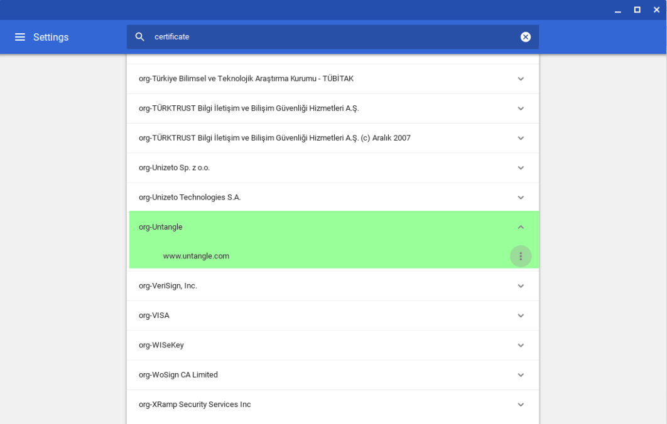Expand org-Unizeto Sp. z o.o.
This screenshot has height=424, width=667.
pyautogui.click(x=520, y=167)
